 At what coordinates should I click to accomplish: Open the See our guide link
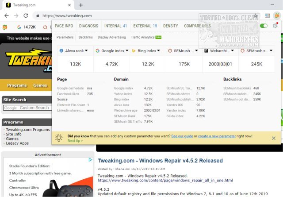182,136
